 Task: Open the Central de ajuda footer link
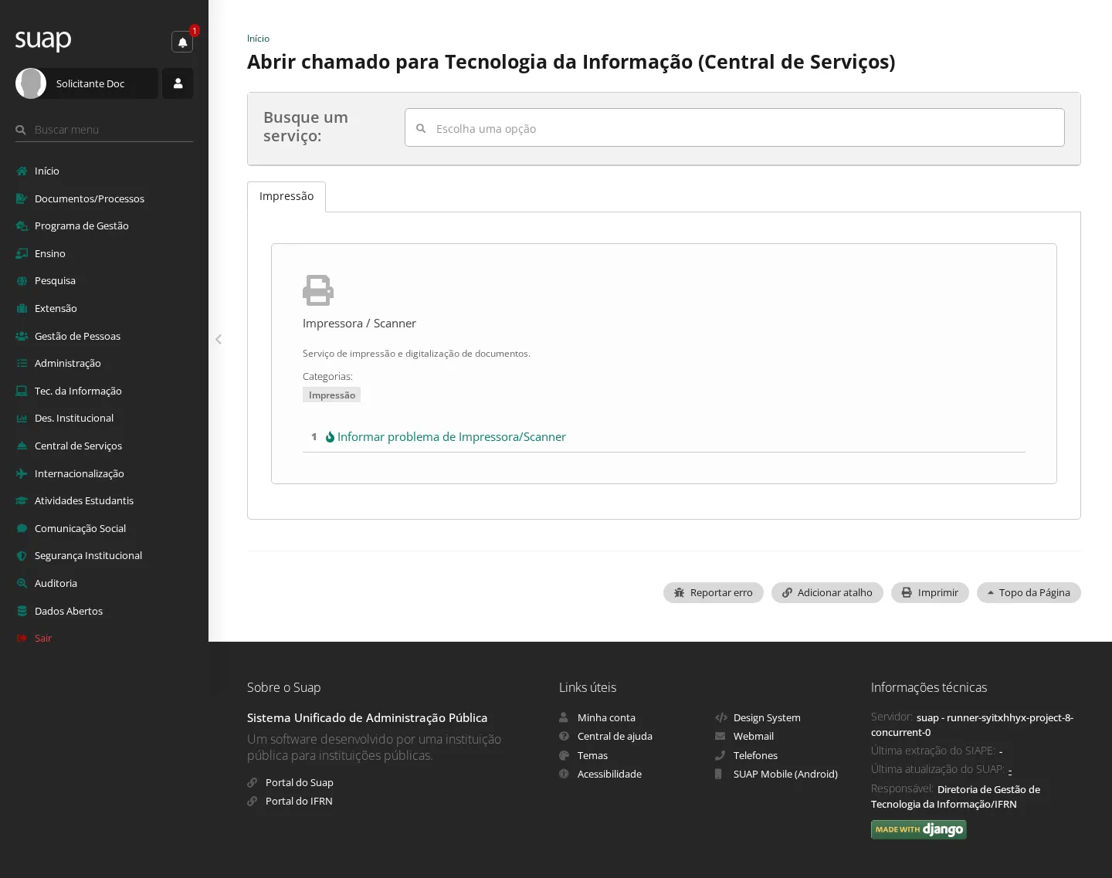(615, 736)
